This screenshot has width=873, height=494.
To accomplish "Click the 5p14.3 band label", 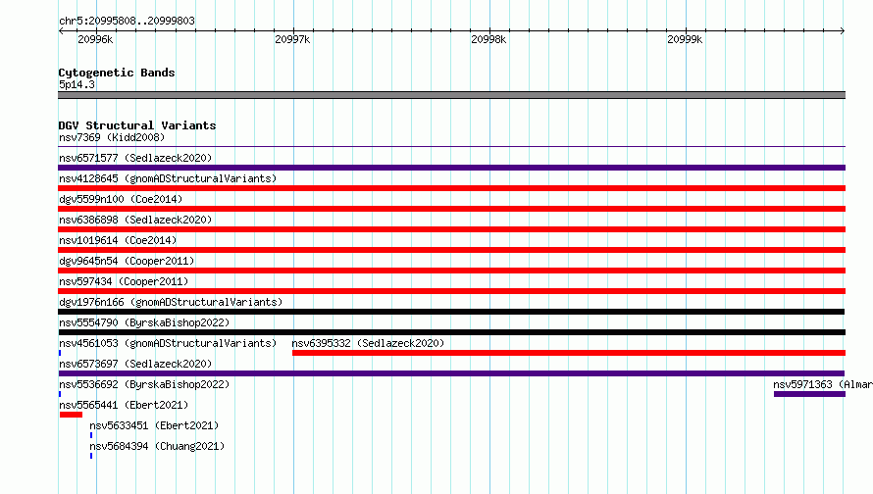I will (x=77, y=84).
